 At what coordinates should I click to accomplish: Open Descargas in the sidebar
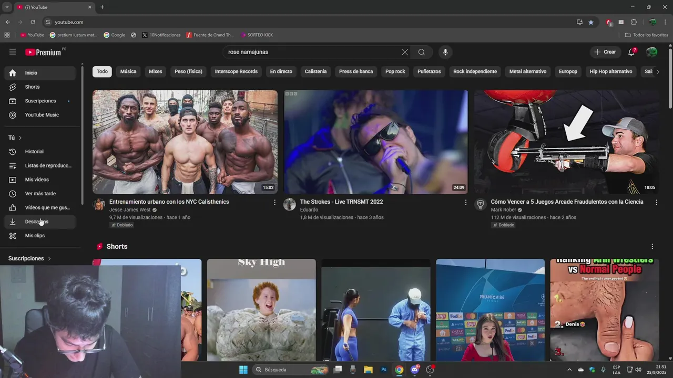click(x=40, y=222)
